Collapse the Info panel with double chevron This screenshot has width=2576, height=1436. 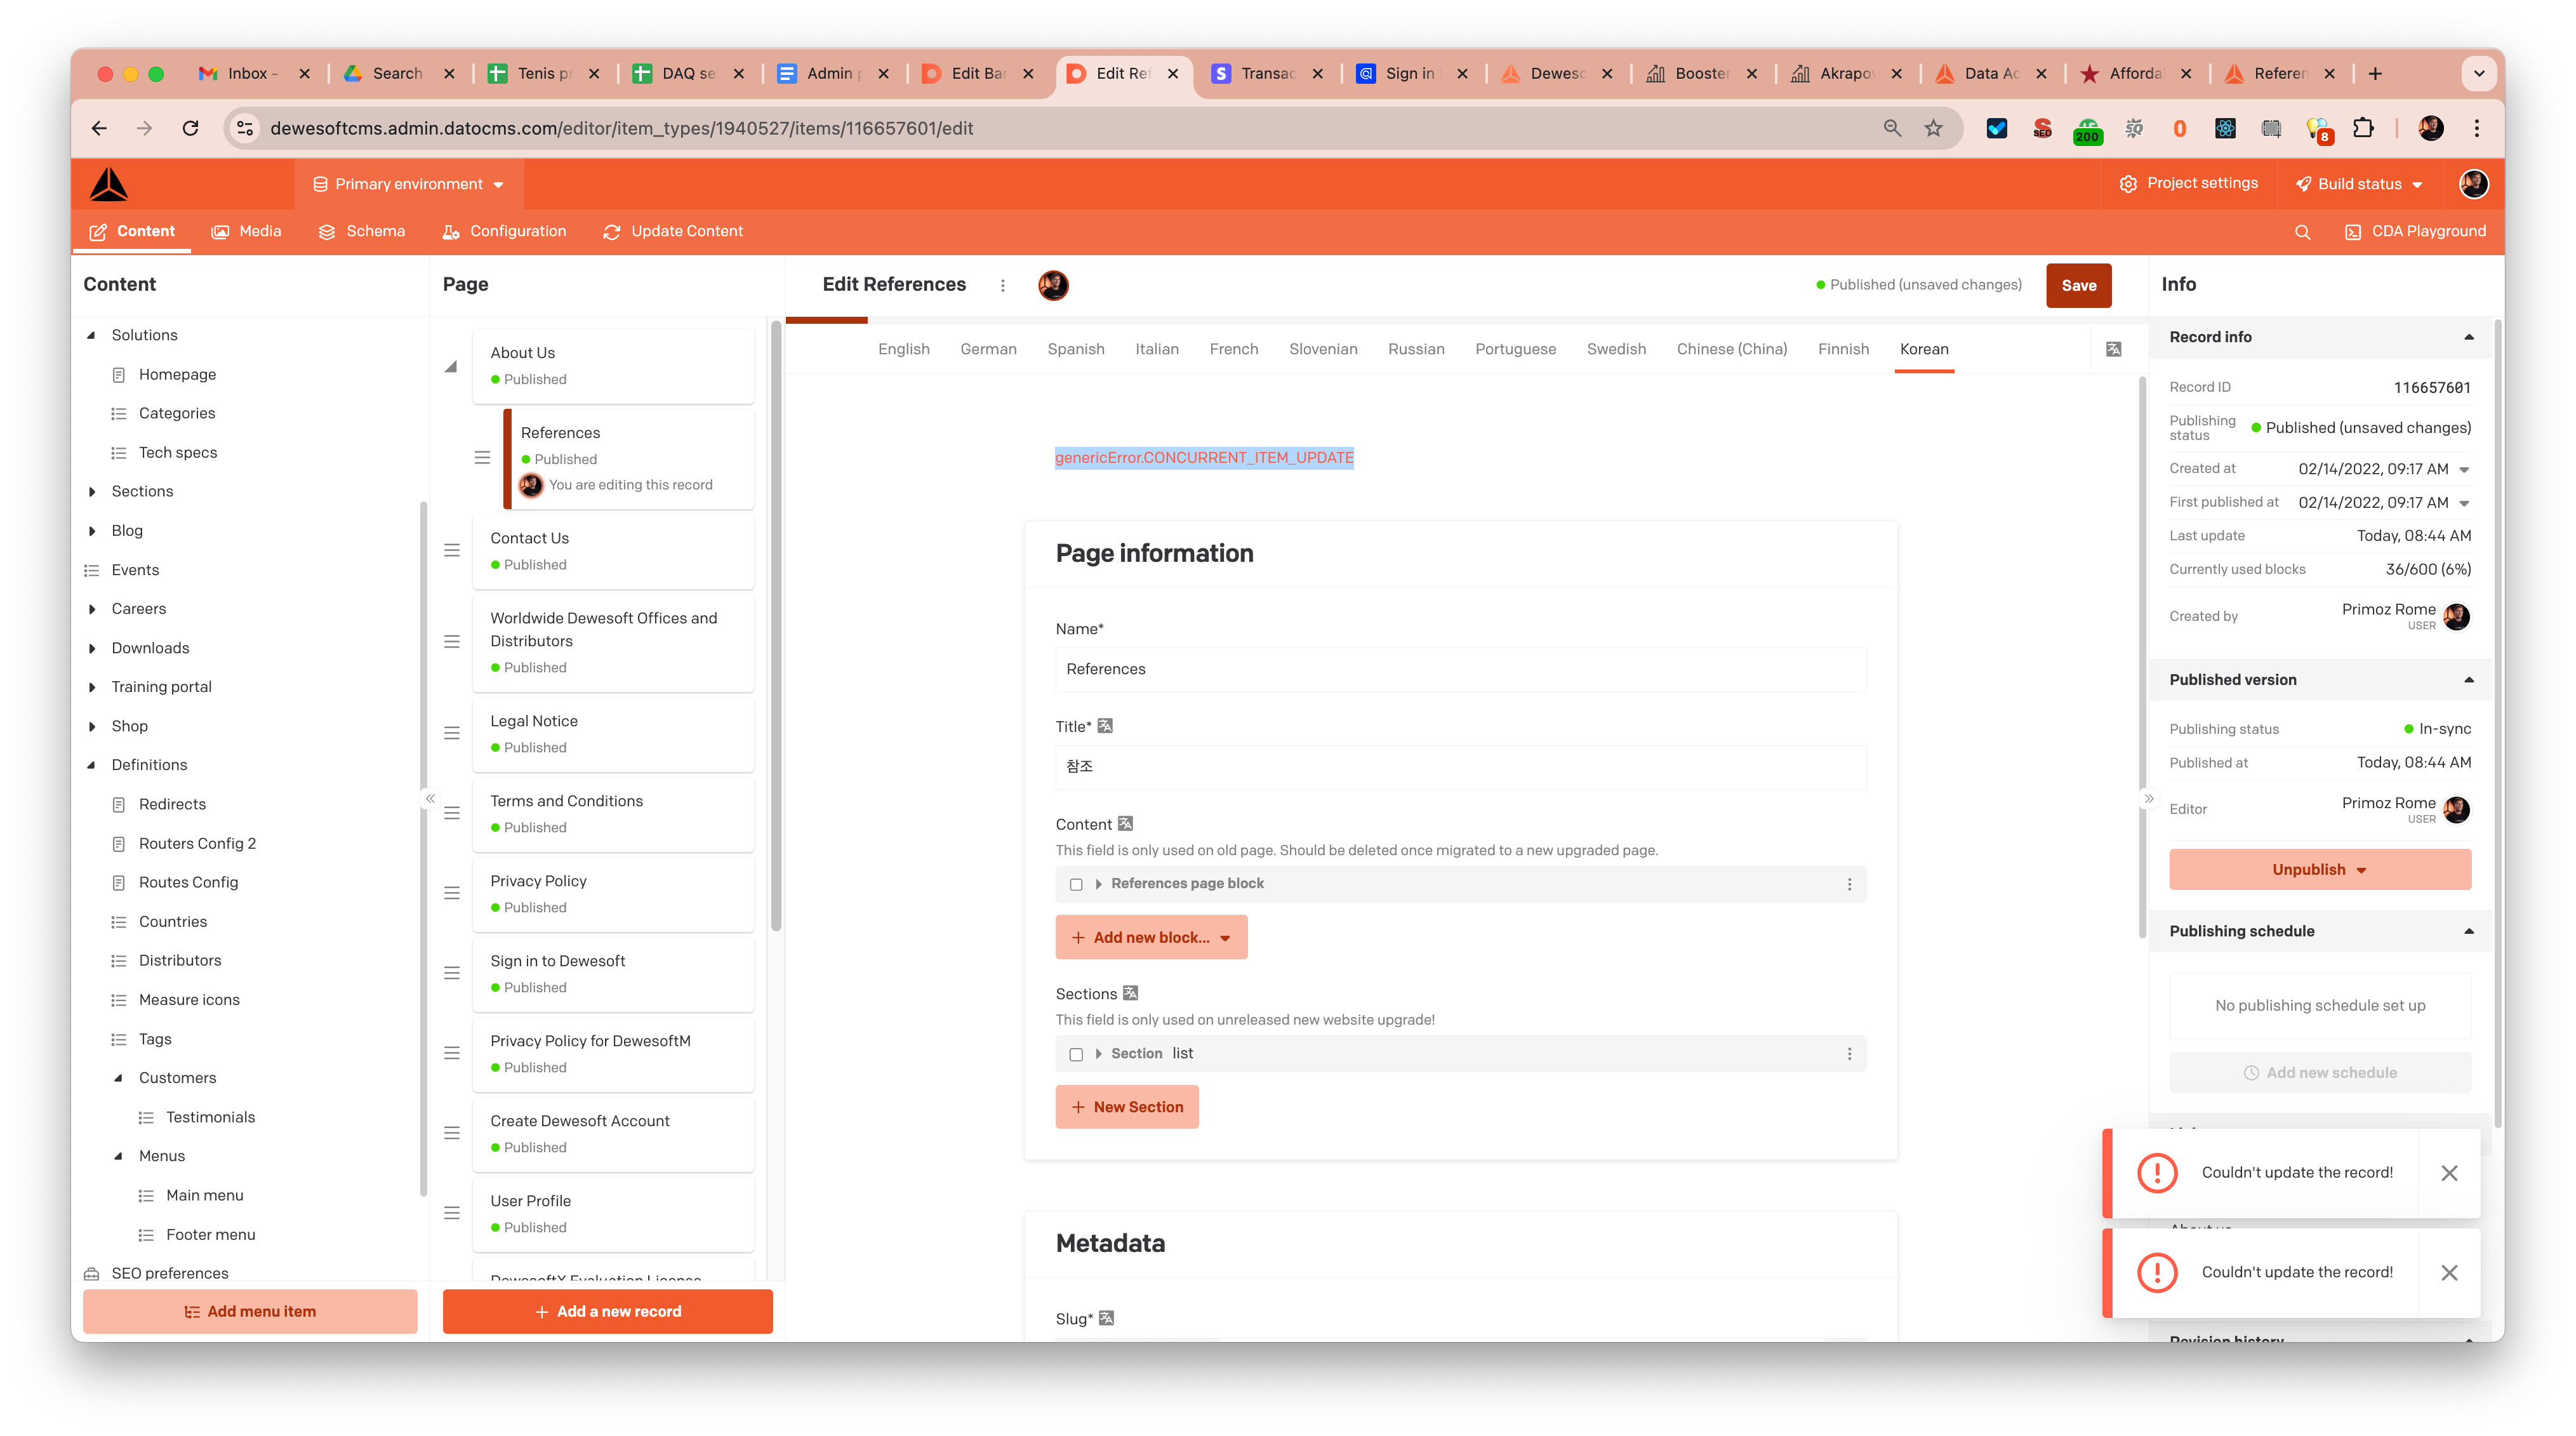pyautogui.click(x=2149, y=798)
